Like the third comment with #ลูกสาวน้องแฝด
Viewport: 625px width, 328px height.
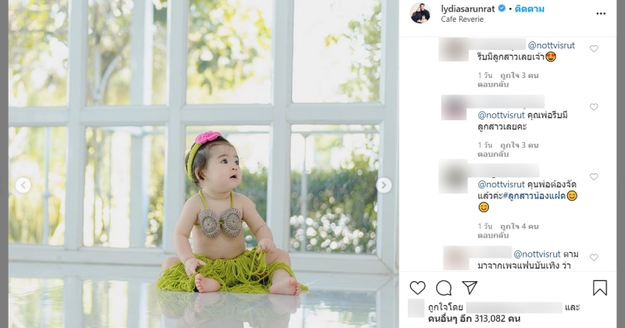pos(594,176)
